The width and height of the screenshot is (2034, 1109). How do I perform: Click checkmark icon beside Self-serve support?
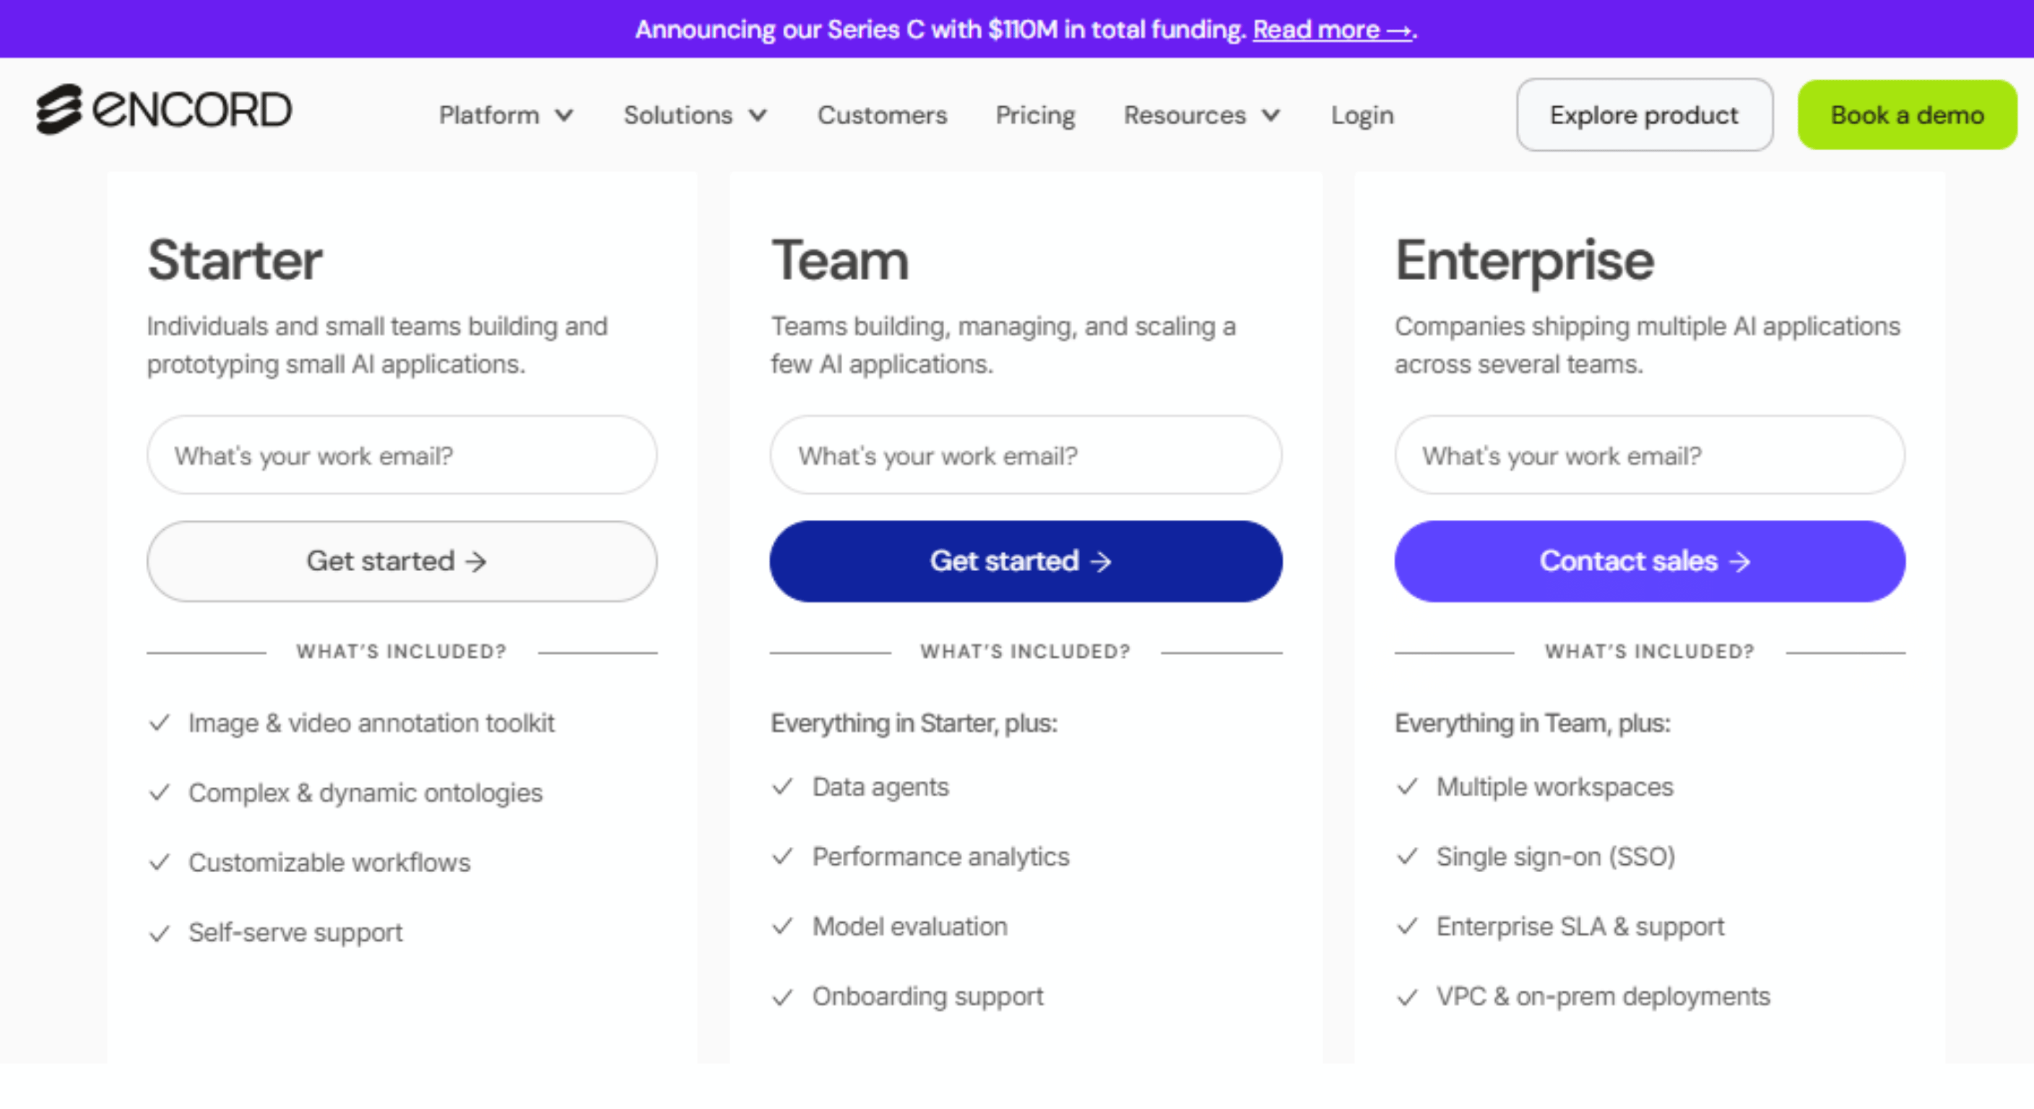click(x=160, y=933)
